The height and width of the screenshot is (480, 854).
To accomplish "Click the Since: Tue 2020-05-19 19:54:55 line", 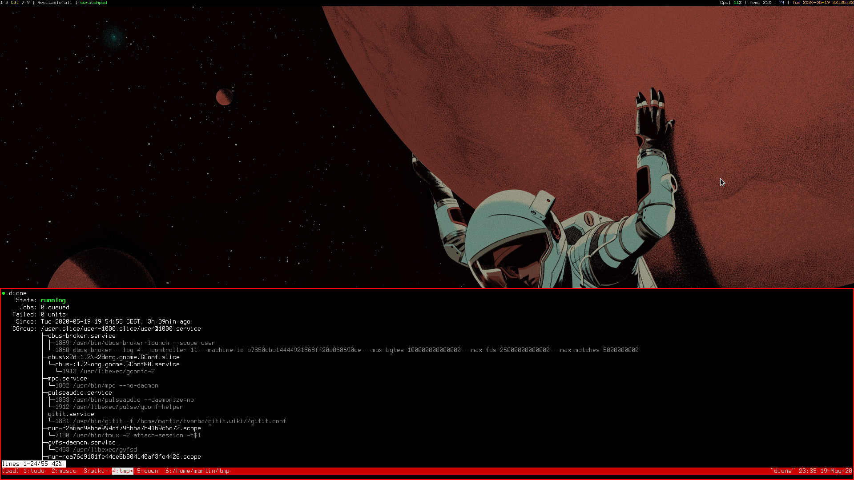I will (103, 322).
